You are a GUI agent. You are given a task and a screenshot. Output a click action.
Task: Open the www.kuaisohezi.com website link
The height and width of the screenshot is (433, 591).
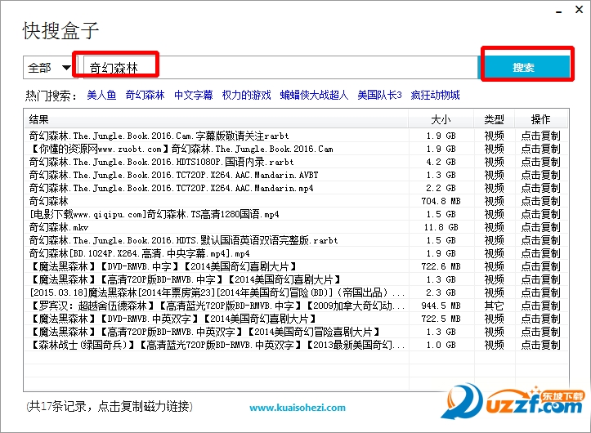(298, 408)
